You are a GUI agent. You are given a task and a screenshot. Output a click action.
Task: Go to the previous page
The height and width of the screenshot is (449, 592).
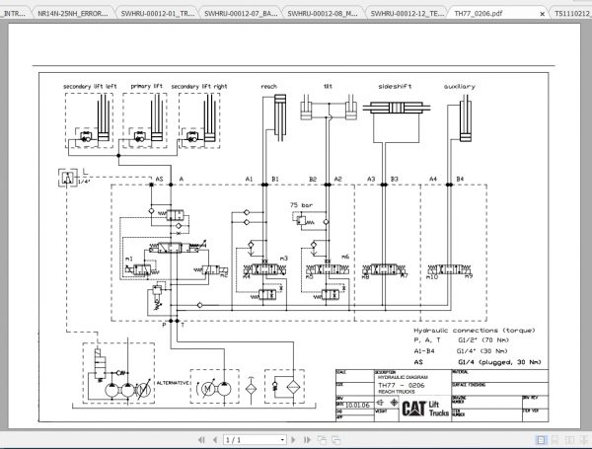tap(215, 440)
